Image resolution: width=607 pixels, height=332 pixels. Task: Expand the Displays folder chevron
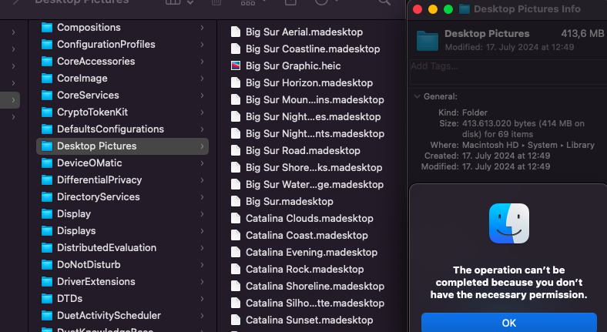202,231
